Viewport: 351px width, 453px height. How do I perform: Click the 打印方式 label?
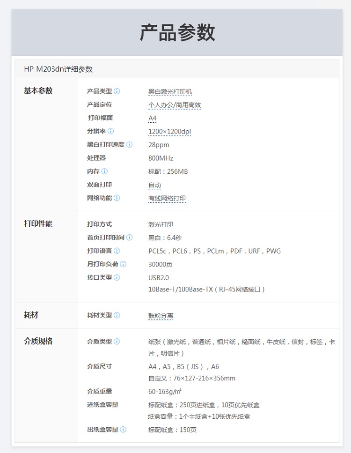tap(99, 224)
